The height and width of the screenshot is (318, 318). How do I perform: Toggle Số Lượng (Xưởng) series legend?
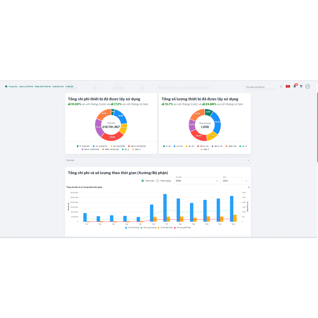coord(148,228)
